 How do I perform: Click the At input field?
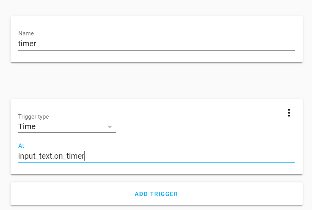[156, 156]
